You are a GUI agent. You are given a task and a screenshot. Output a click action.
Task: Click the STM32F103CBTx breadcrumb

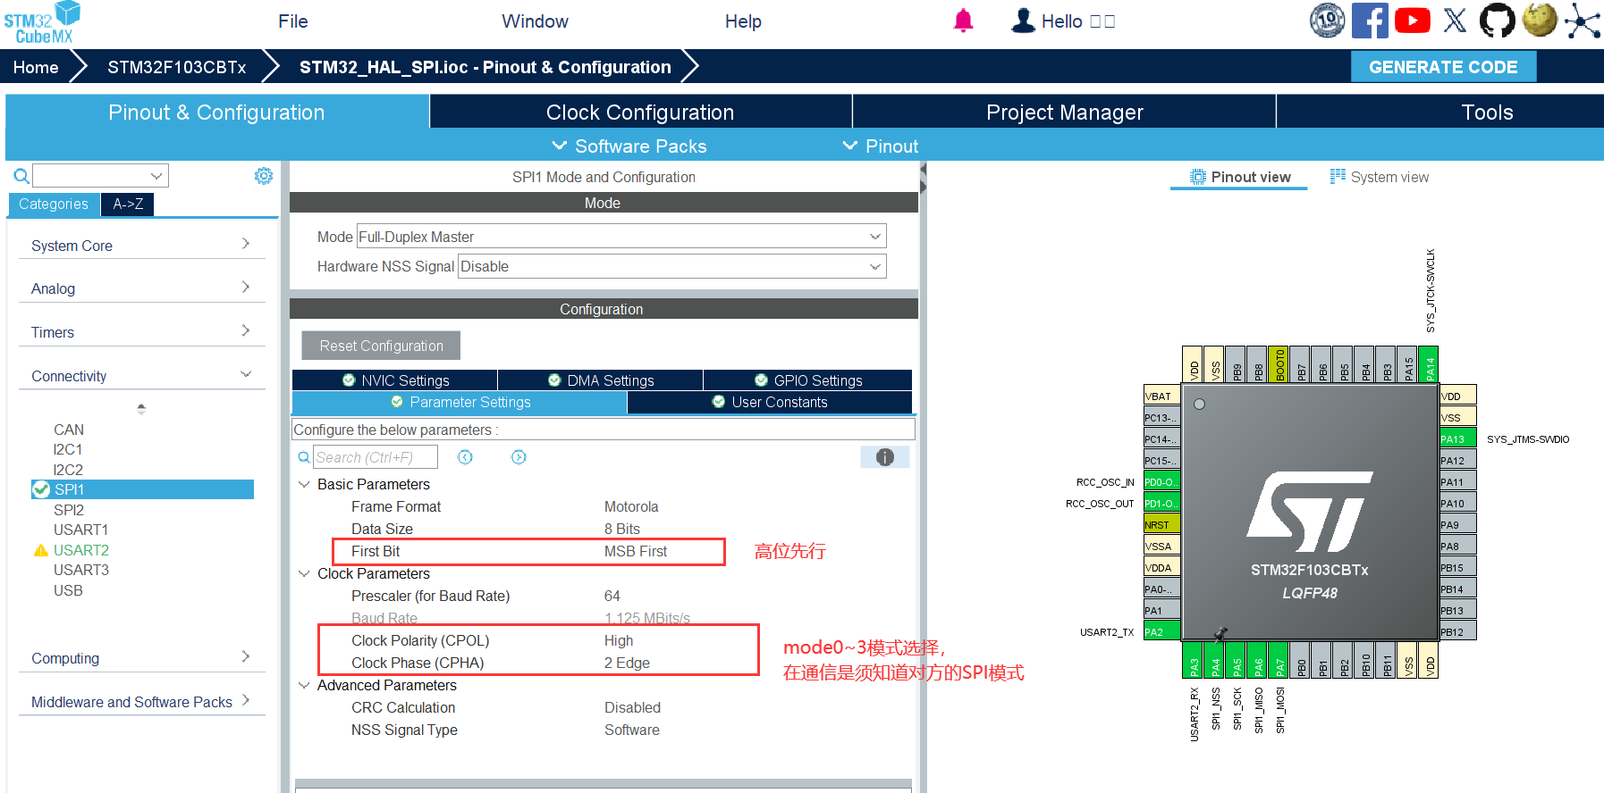pyautogui.click(x=177, y=67)
